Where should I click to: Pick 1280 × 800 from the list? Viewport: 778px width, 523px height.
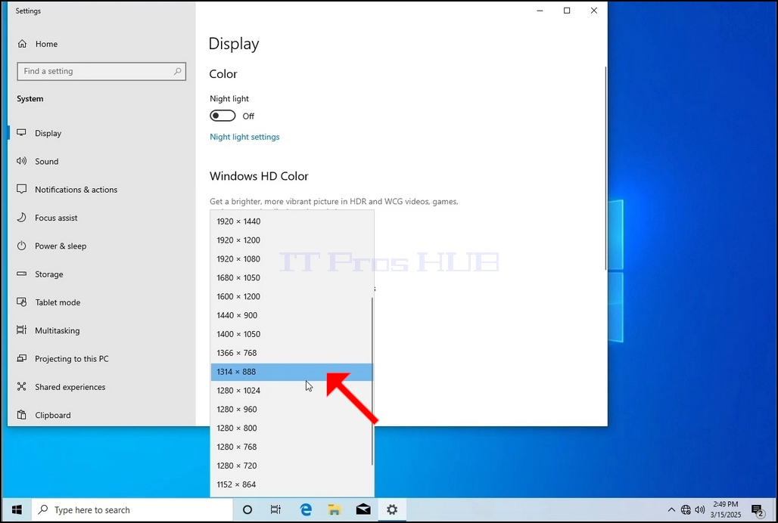coord(292,429)
